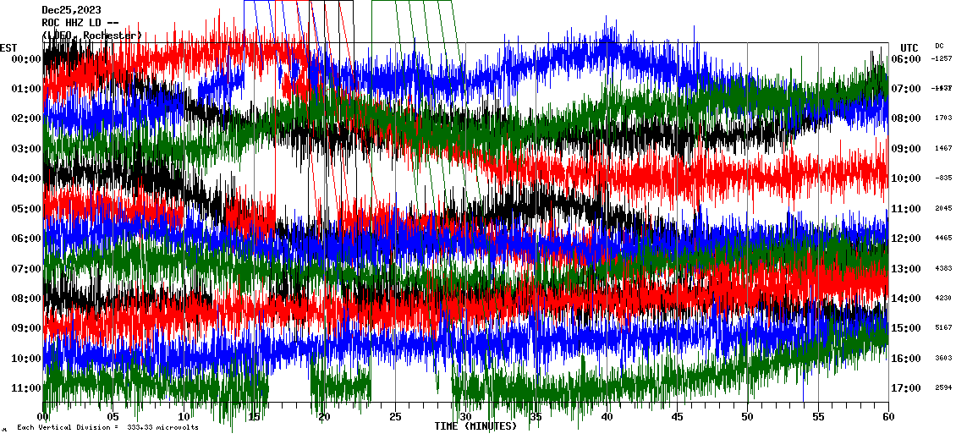Click the 15 minute tick on time axis
956x439 pixels.
pos(254,417)
